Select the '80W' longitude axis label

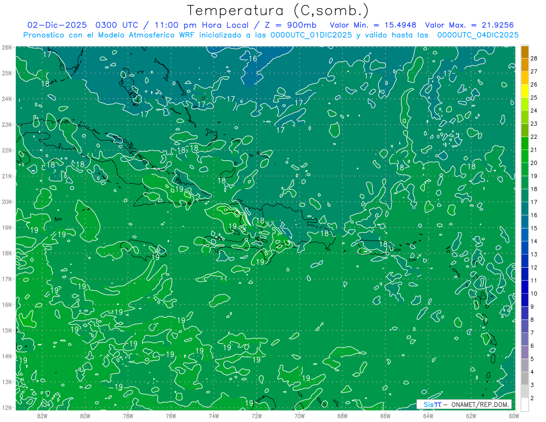coord(85,415)
